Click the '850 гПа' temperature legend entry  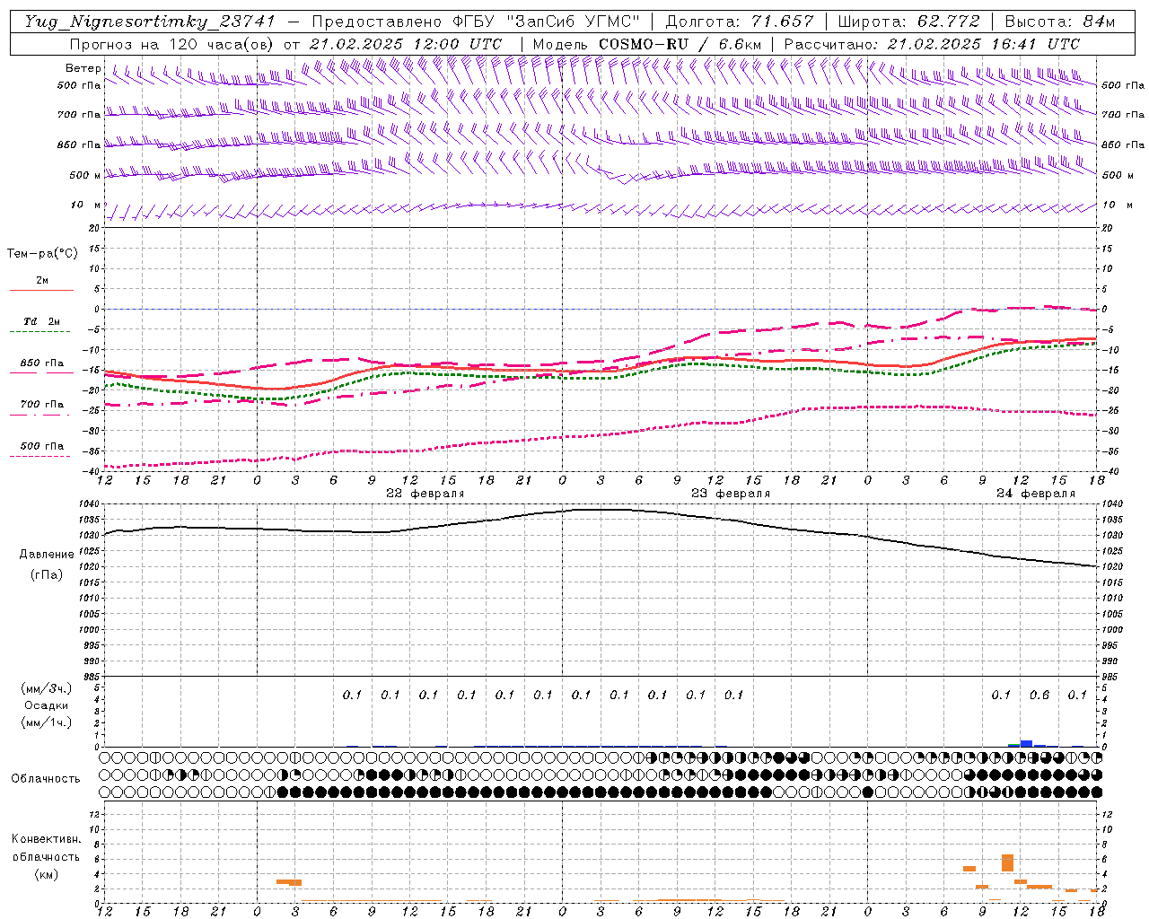(42, 363)
